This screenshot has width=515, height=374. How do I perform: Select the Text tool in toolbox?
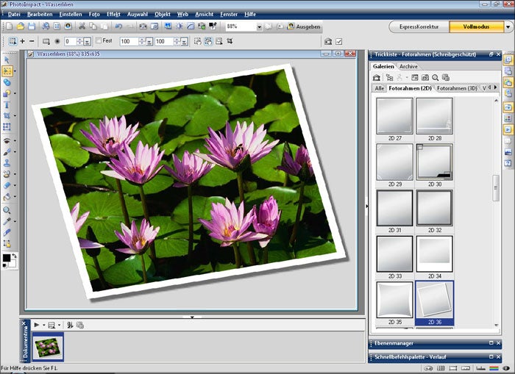pos(7,105)
